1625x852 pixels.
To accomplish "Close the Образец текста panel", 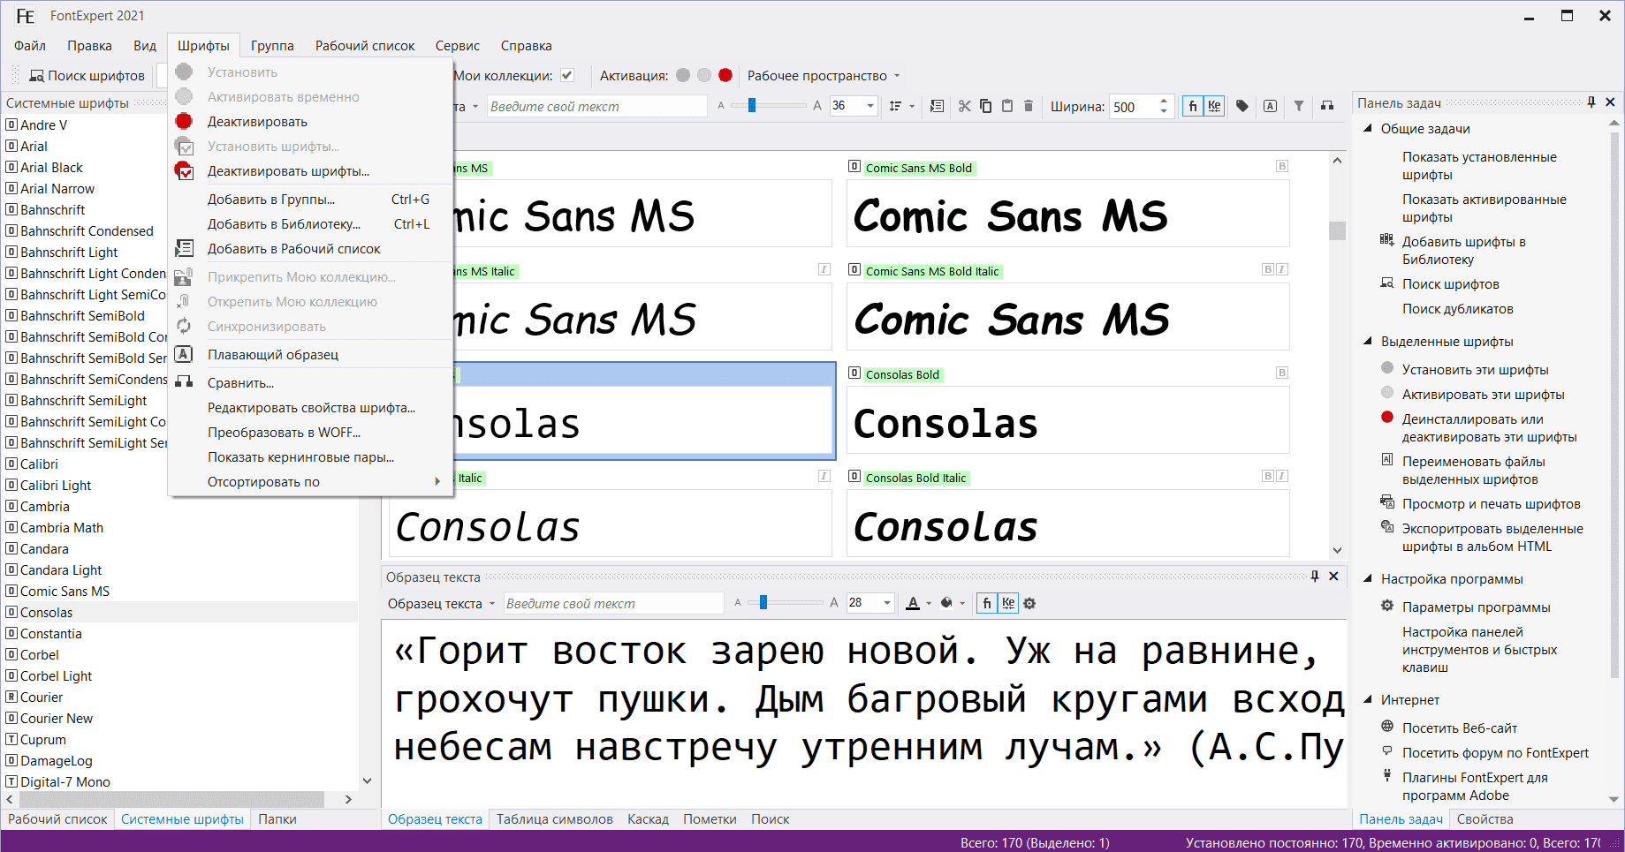I will (1333, 577).
